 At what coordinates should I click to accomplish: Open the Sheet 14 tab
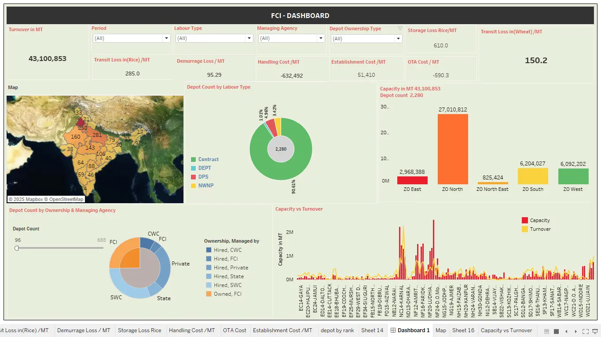[x=372, y=330]
